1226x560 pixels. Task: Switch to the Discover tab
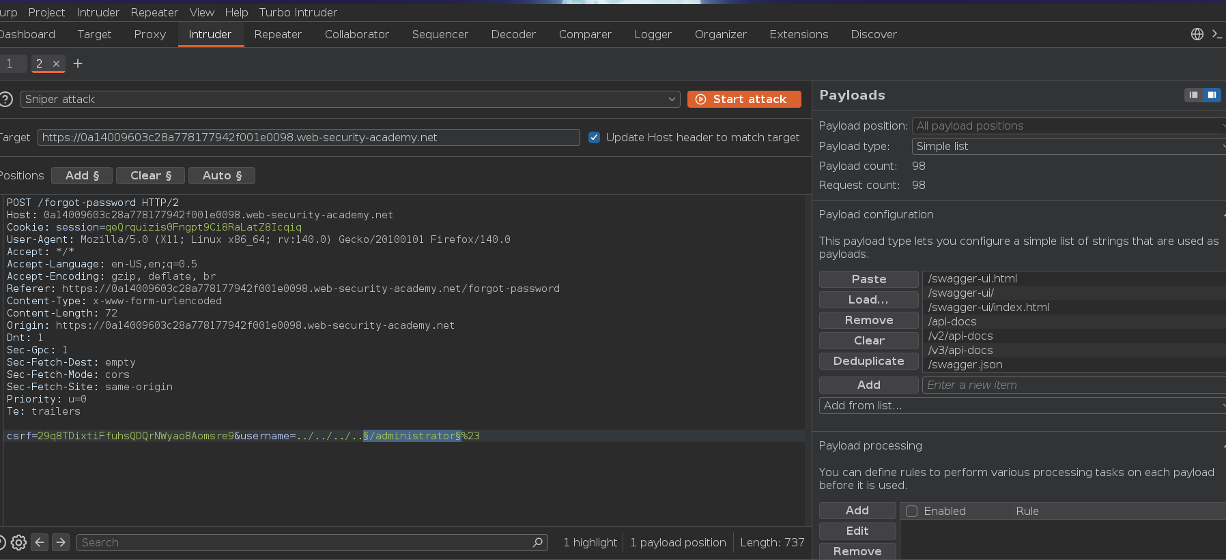(873, 34)
